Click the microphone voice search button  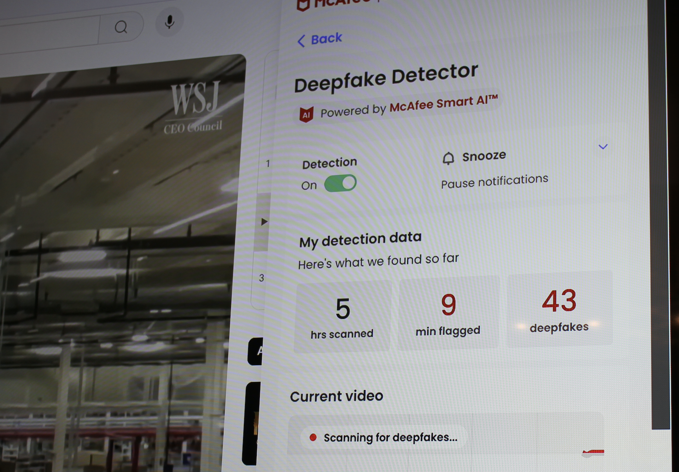point(169,22)
